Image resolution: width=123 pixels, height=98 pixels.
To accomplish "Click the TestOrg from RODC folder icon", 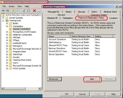I will coord(10,60).
